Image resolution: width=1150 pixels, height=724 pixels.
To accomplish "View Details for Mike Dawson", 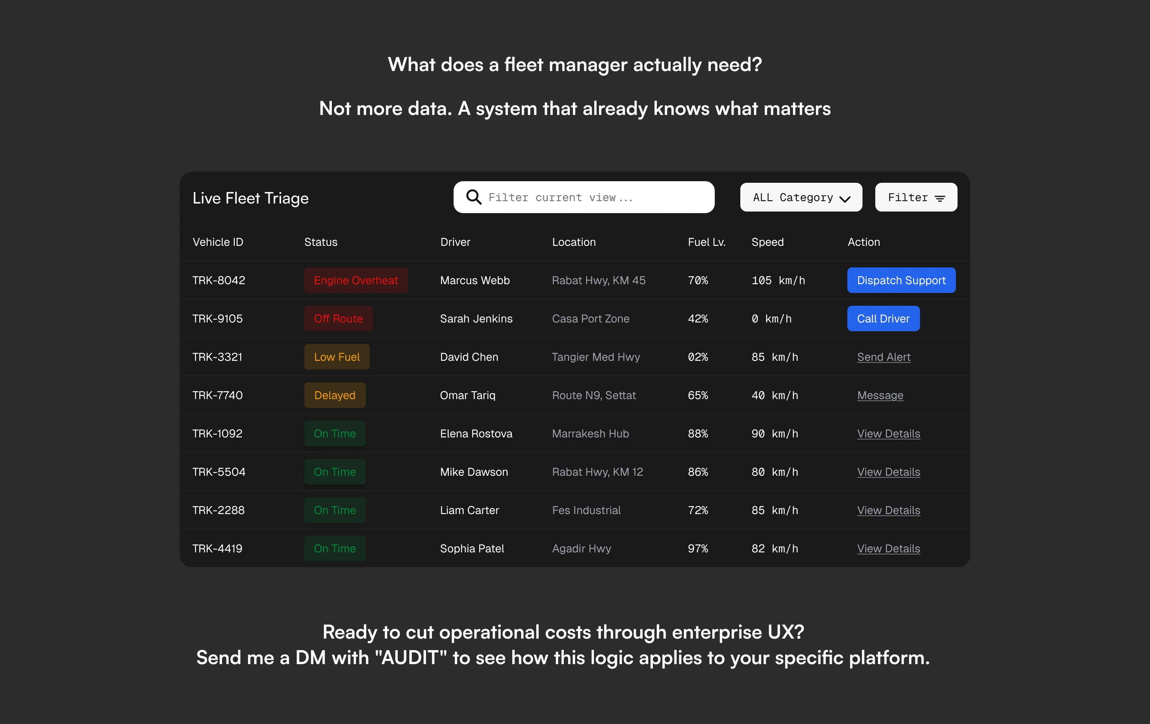I will click(x=888, y=471).
